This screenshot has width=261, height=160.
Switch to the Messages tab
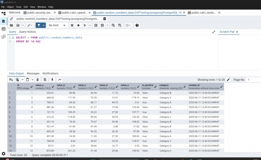pyautogui.click(x=33, y=73)
